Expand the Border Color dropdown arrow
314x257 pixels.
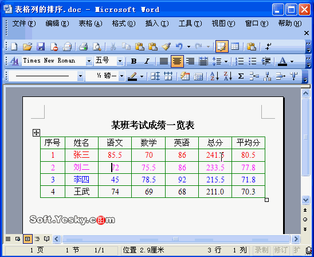(x=142, y=76)
